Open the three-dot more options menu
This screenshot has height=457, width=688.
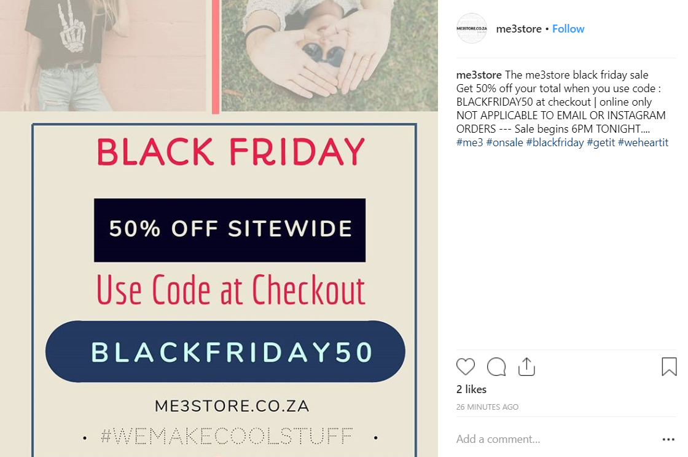[x=668, y=439]
